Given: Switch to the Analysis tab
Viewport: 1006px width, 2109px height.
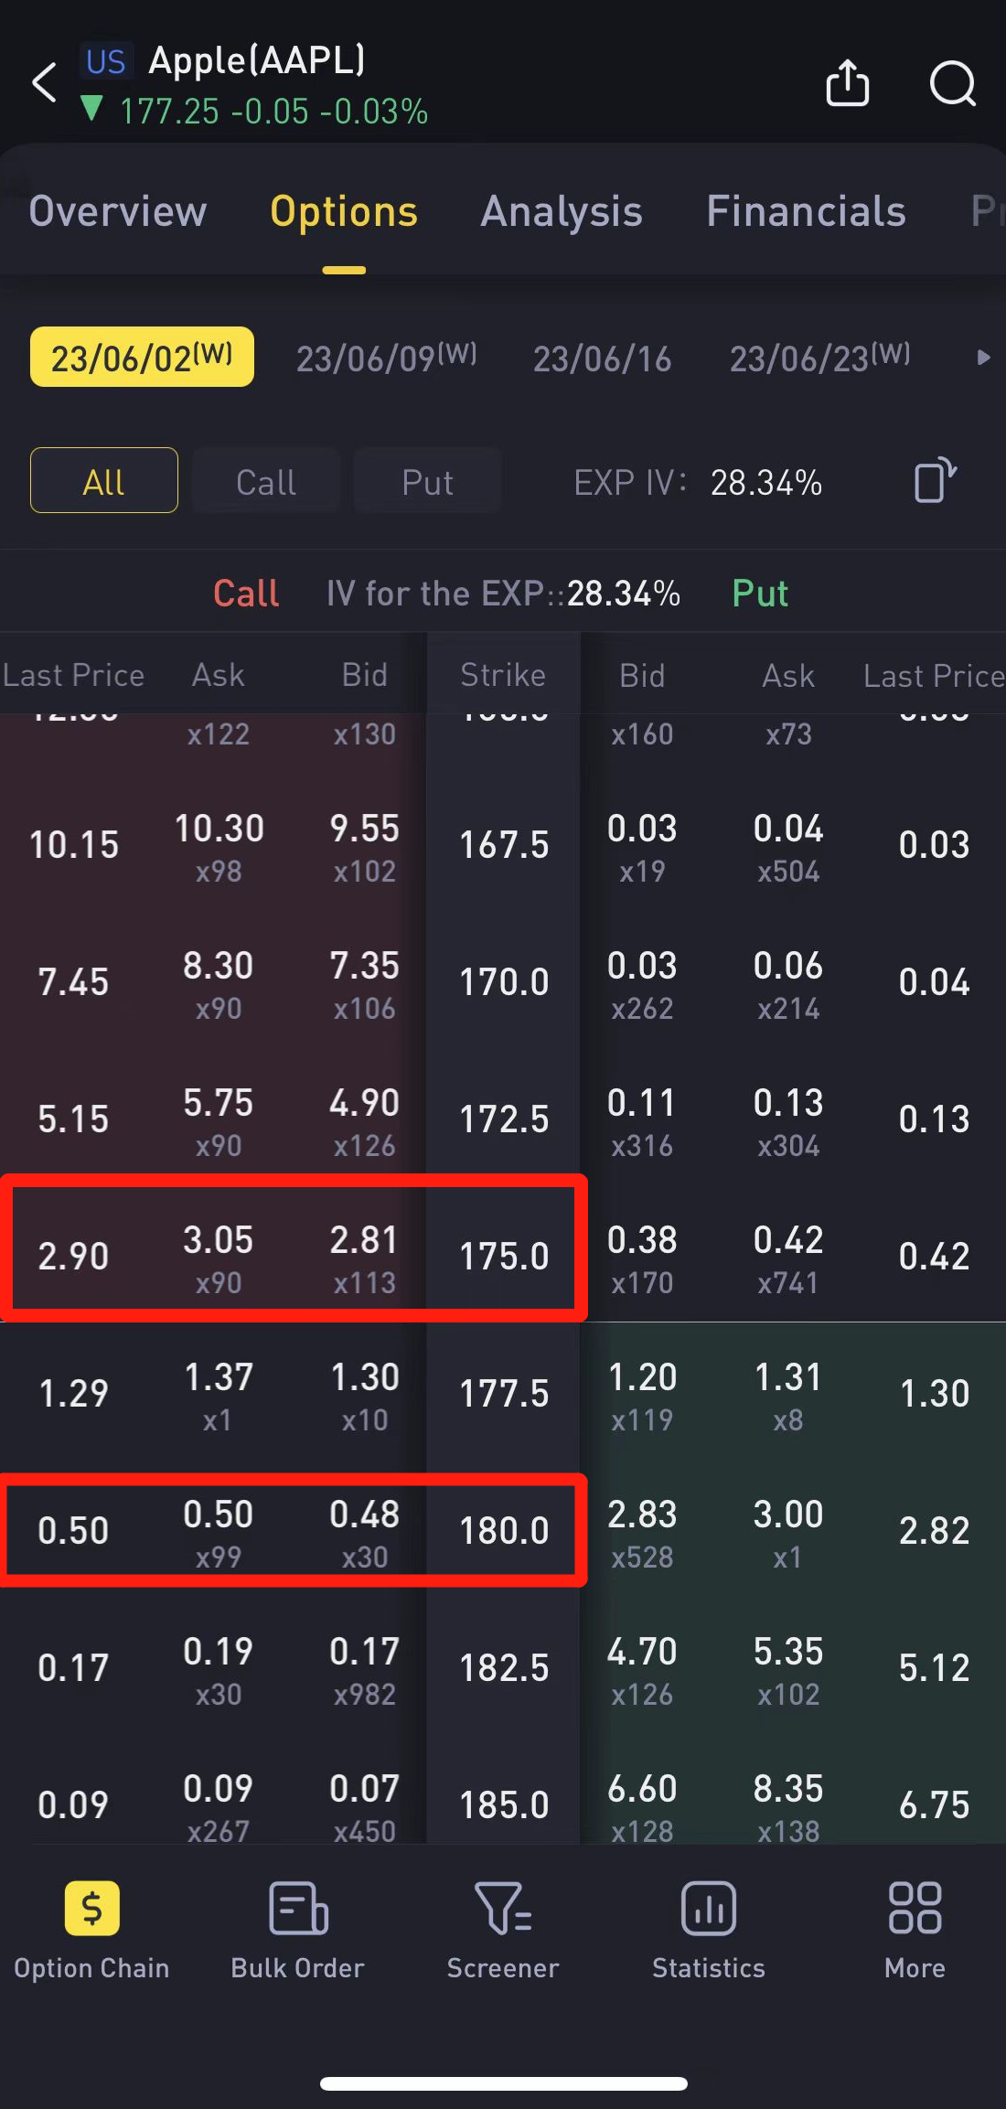Looking at the screenshot, I should pos(562,211).
